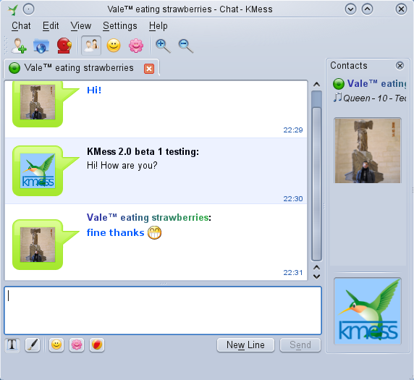Maximize the window with up-chevron button

click(367, 9)
